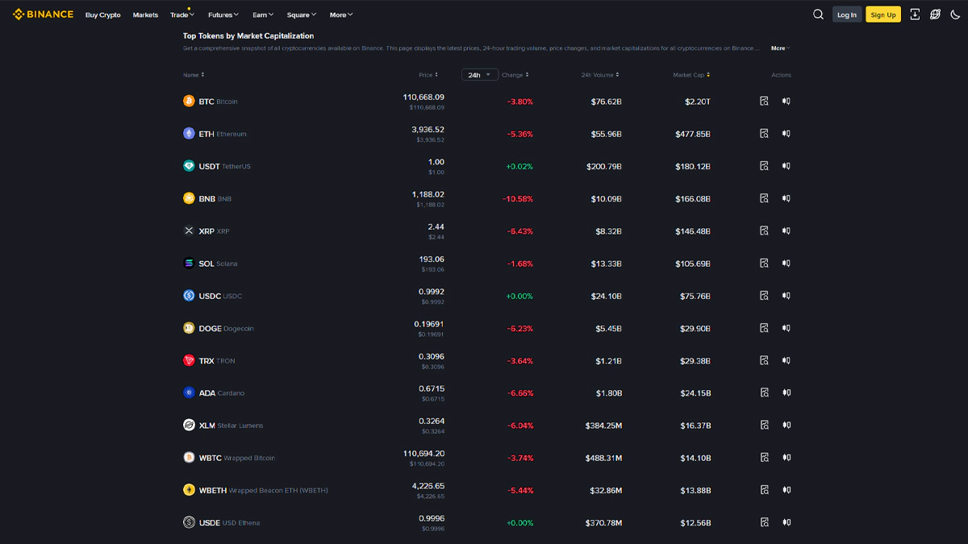Click the trade candlestick icon for SOL
The height and width of the screenshot is (544, 968).
[786, 264]
